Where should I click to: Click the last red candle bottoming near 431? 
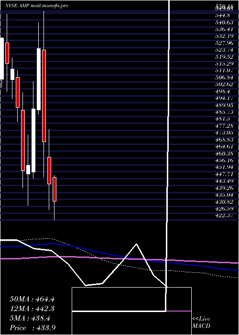pyautogui.click(x=54, y=189)
